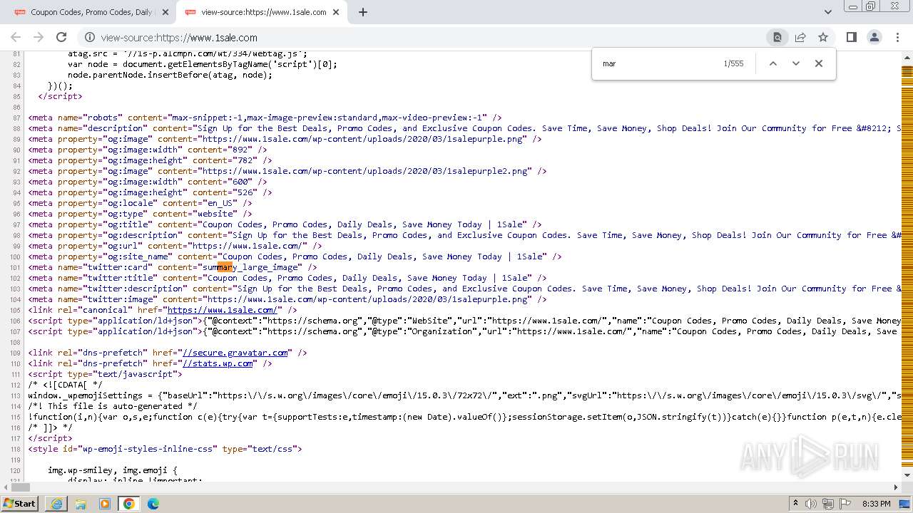Screen dimensions: 913x513
Task: Open the Chrome three-dot menu
Action: pos(897,37)
